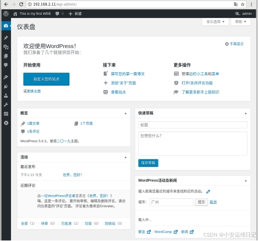Open the Dashboard sidebar icon
Screen dimensions: 258x241
point(6,26)
